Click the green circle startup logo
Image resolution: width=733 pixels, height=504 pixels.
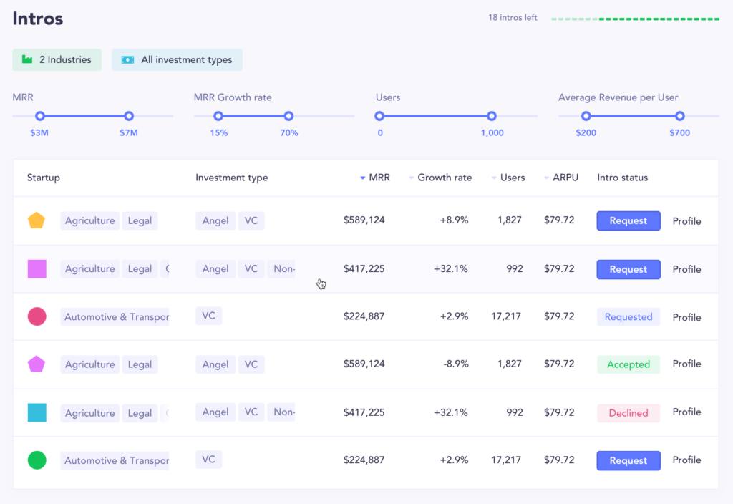pyautogui.click(x=37, y=460)
